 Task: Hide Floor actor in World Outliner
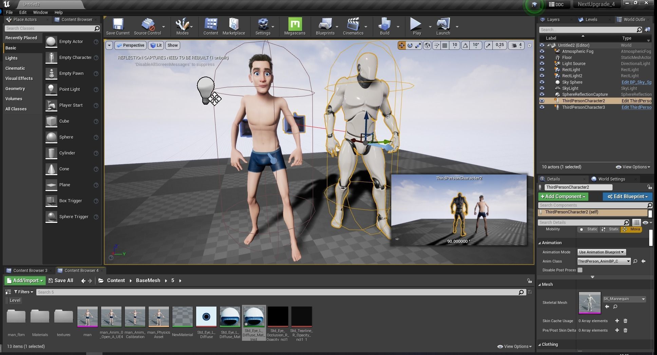point(542,58)
